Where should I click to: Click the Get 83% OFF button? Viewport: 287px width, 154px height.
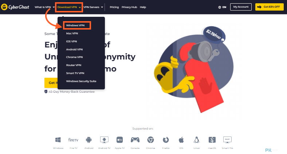tap(270, 7)
